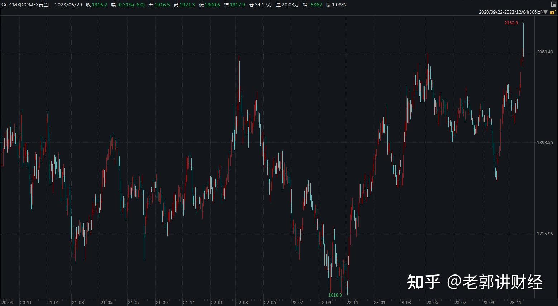
Task: Click the low price 1900.6 value
Action: 212,5
